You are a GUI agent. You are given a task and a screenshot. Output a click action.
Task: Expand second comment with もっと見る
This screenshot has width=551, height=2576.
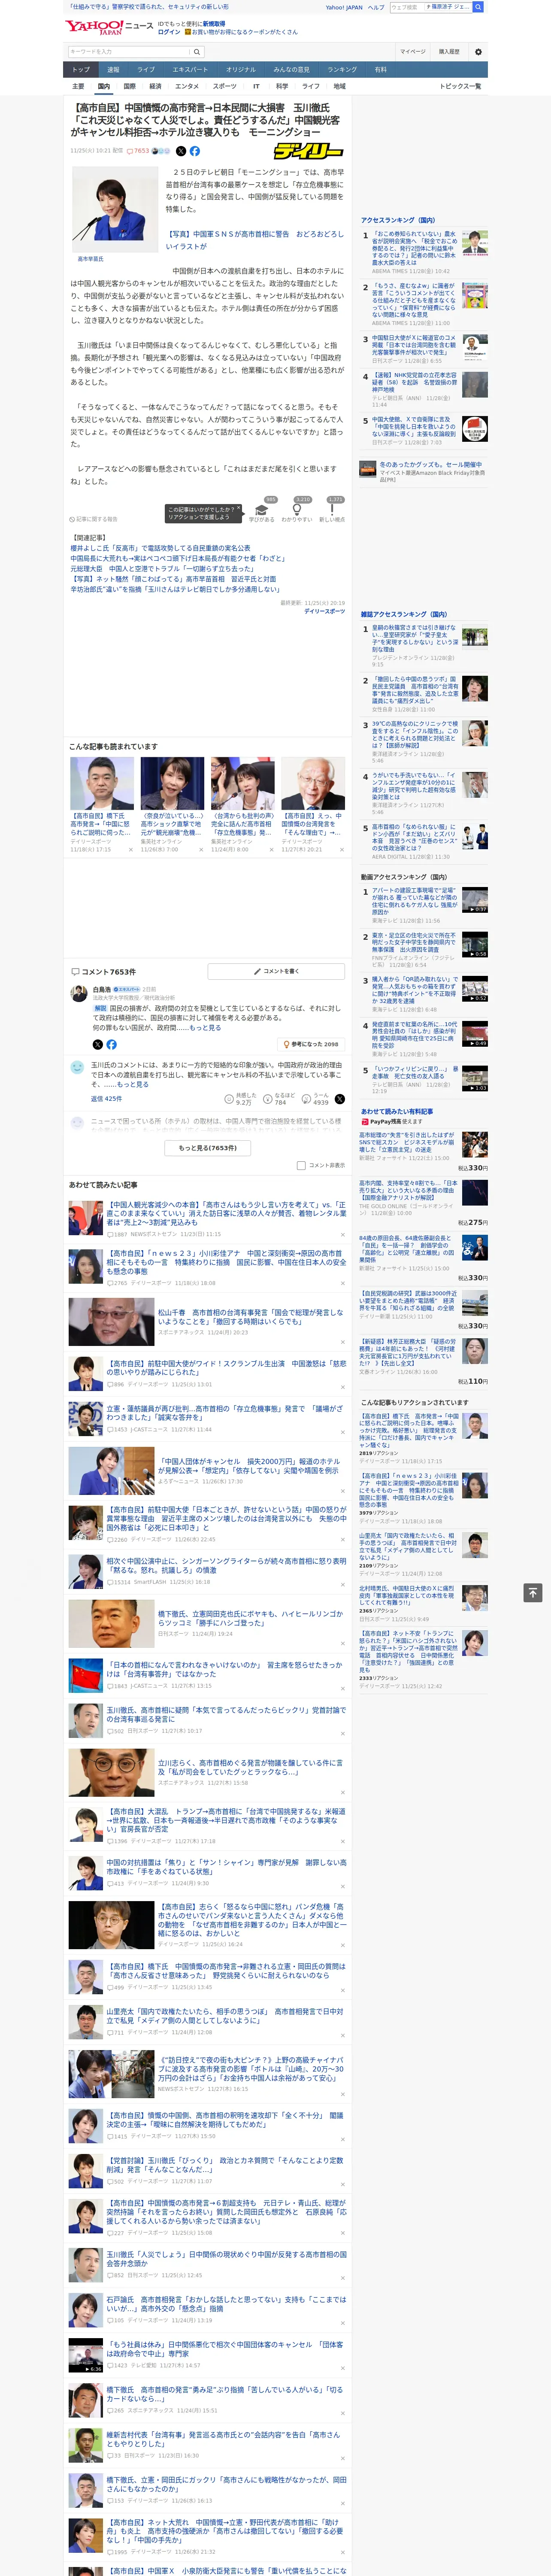click(132, 1084)
